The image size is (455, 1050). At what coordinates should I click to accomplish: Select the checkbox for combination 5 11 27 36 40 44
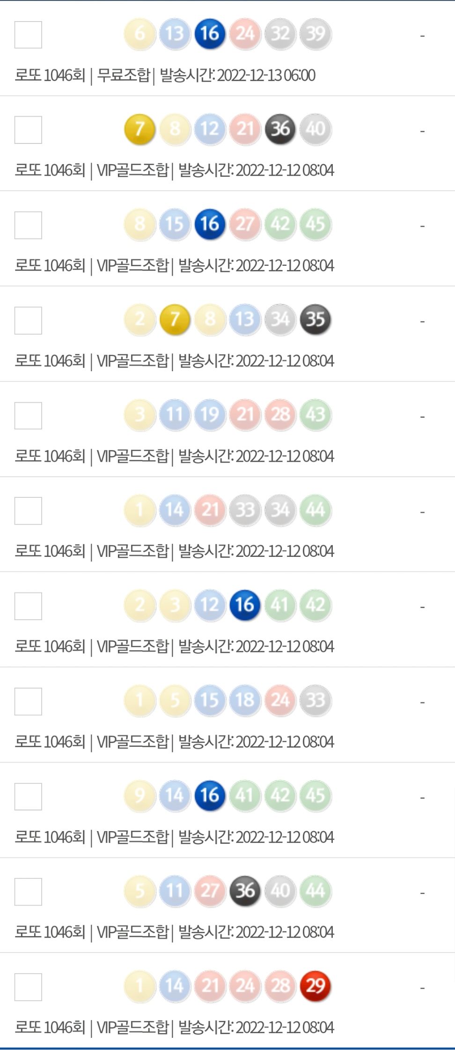coord(28,892)
